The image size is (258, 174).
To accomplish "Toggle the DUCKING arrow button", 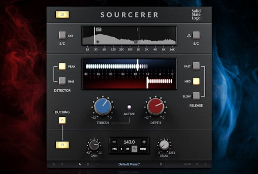I will pos(62,120).
